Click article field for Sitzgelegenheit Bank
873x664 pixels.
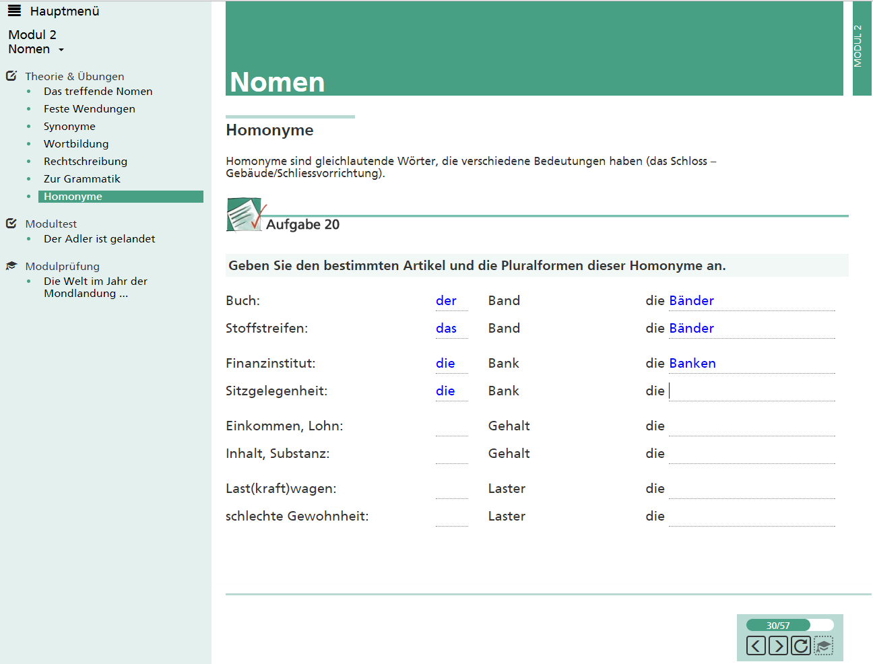[x=451, y=391]
